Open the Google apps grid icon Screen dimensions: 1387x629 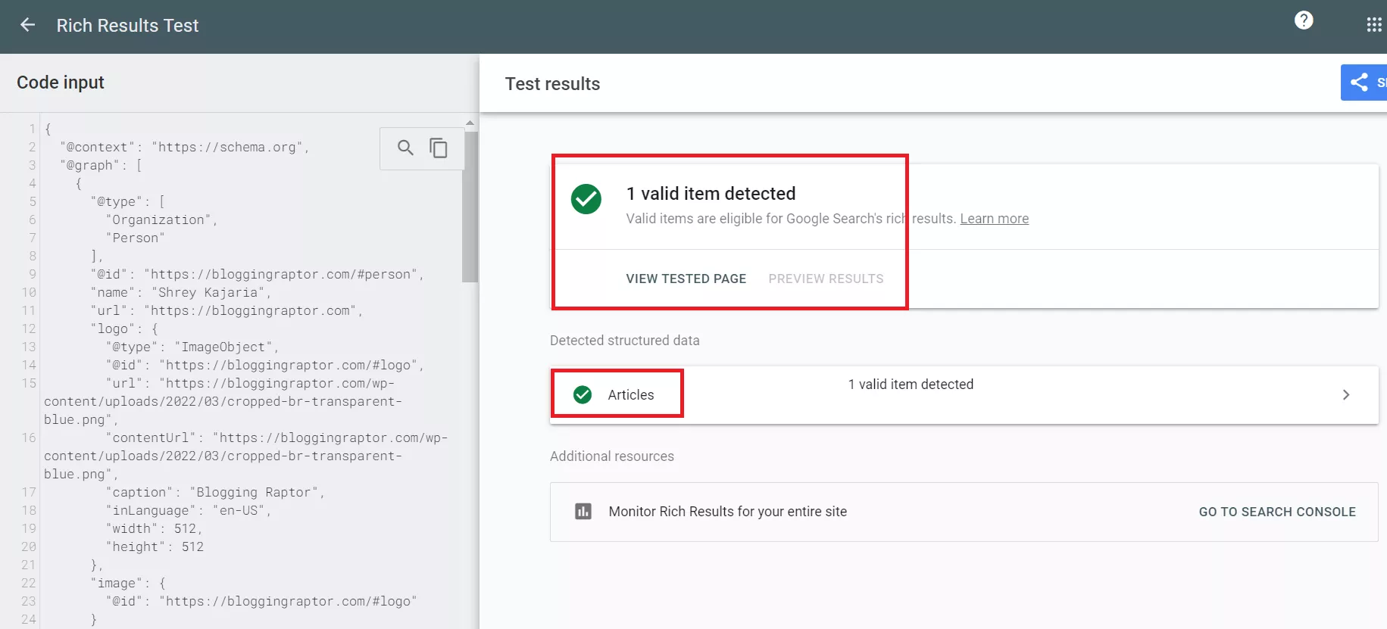coord(1374,25)
